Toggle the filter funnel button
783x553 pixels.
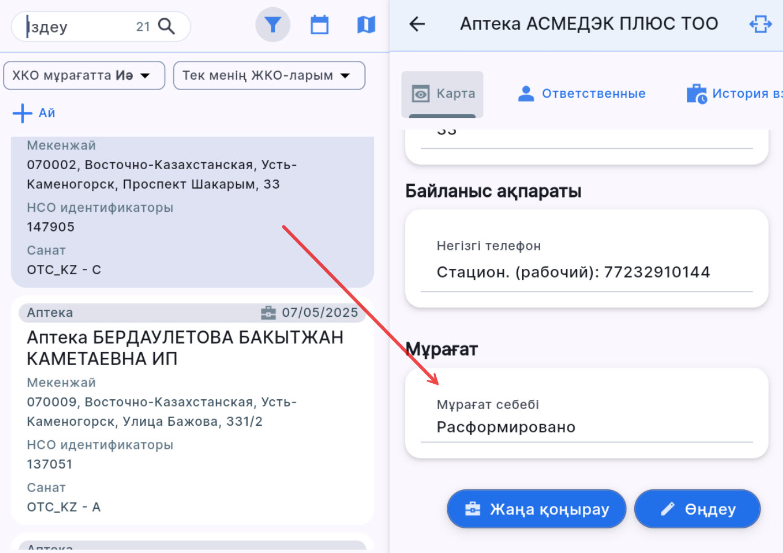point(273,25)
